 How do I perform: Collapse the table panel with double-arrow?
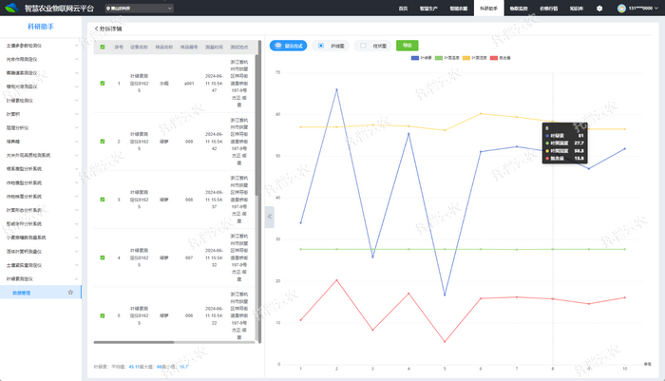coord(269,217)
